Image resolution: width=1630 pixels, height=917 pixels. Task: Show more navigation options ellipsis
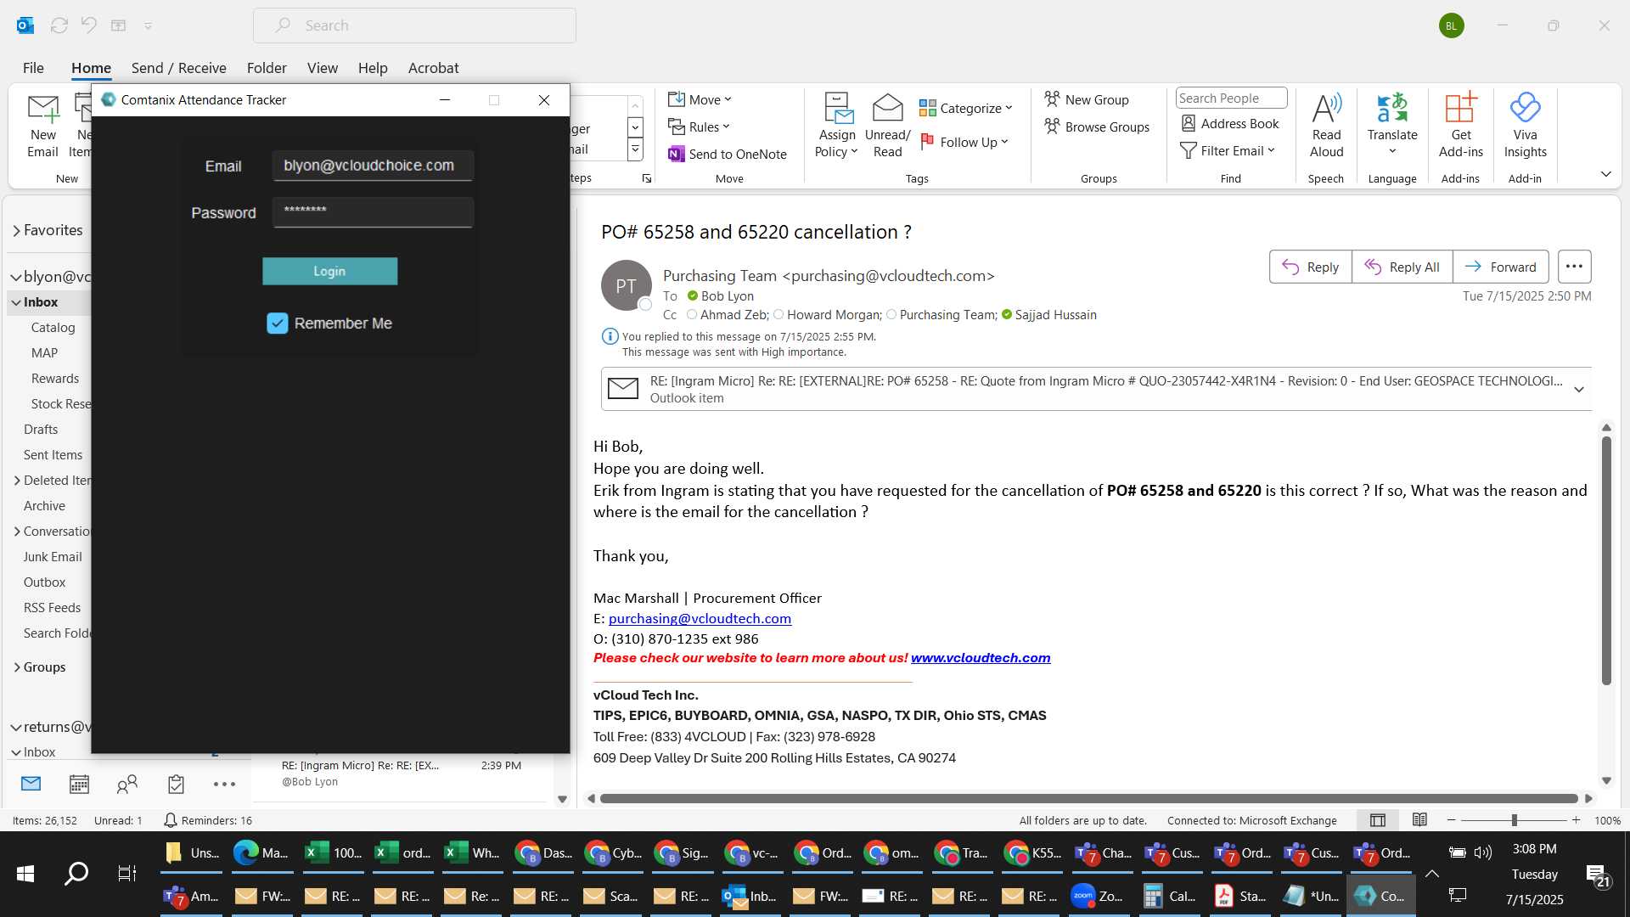tap(224, 784)
